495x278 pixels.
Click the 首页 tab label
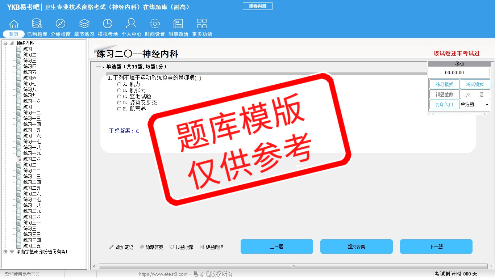point(14,34)
